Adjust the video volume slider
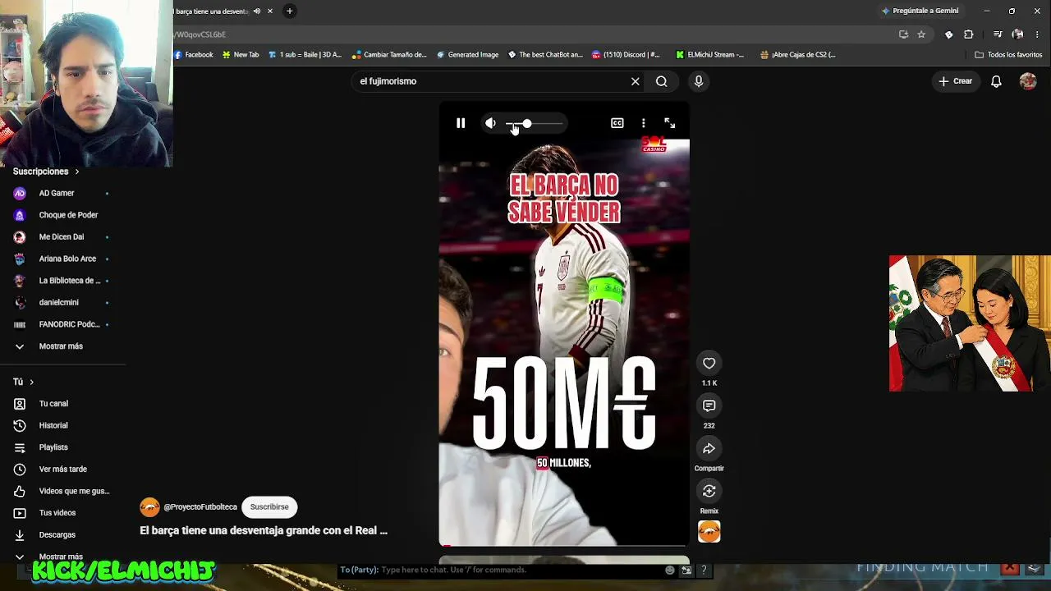1051x591 pixels. click(535, 124)
